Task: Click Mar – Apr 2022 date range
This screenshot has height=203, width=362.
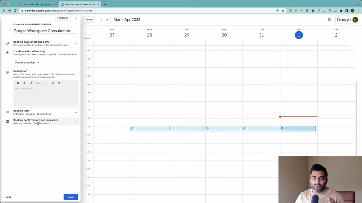Action: (127, 20)
